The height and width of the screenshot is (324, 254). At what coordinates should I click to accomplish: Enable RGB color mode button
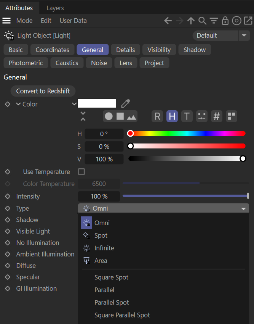point(157,116)
